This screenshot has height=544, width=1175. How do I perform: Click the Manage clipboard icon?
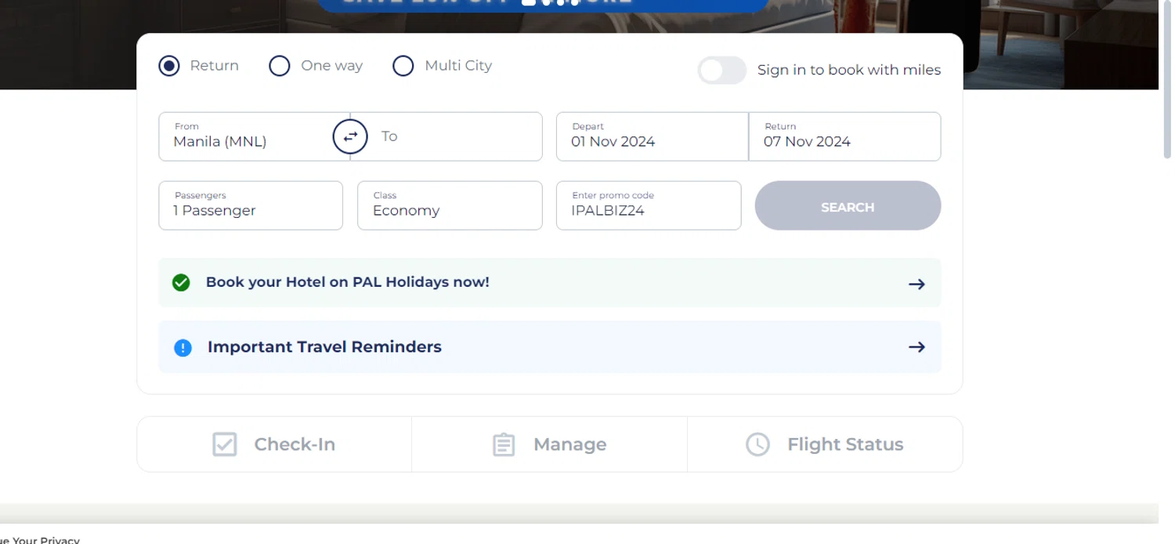(504, 444)
